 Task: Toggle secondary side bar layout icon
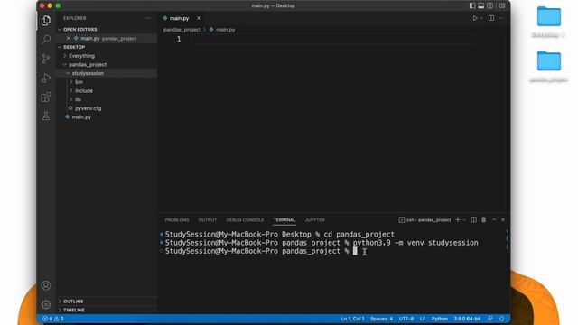[x=489, y=5]
